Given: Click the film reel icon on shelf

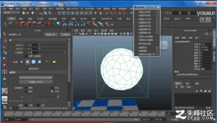Looking at the screenshot, I should tap(11, 24).
